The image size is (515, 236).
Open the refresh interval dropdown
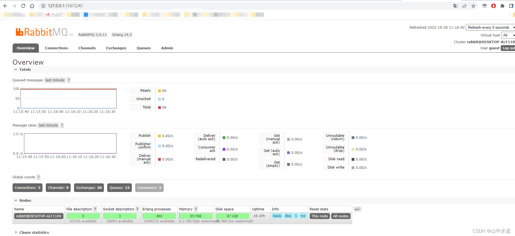tap(491, 28)
